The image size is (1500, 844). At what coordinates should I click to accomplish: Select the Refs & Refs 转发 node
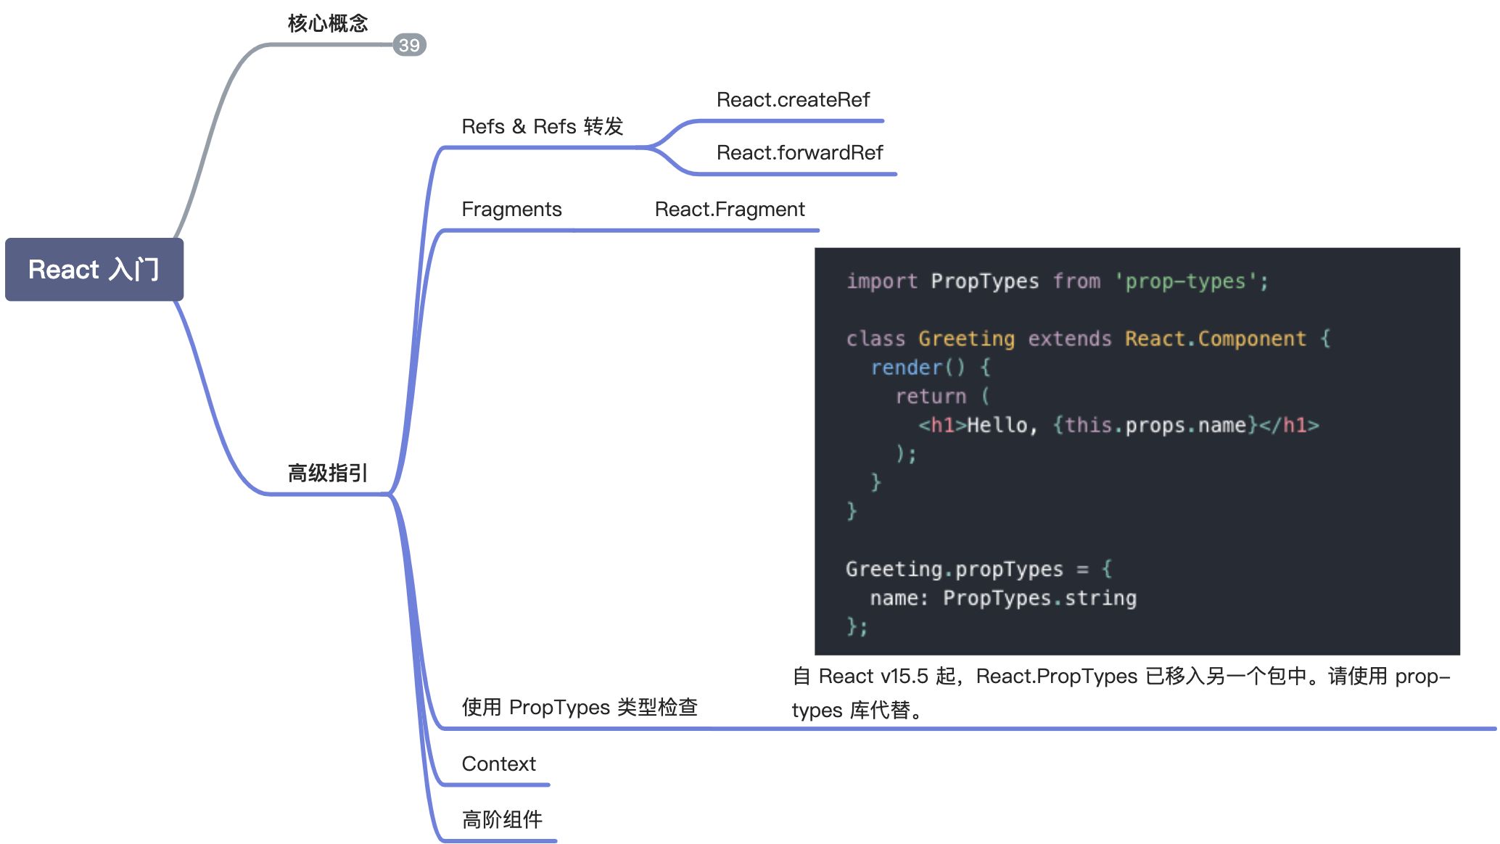pos(543,126)
